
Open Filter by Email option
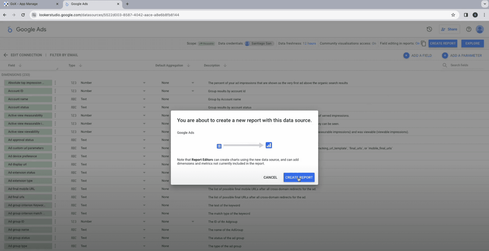[64, 55]
